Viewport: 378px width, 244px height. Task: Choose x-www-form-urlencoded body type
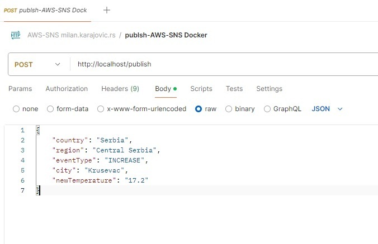click(101, 109)
